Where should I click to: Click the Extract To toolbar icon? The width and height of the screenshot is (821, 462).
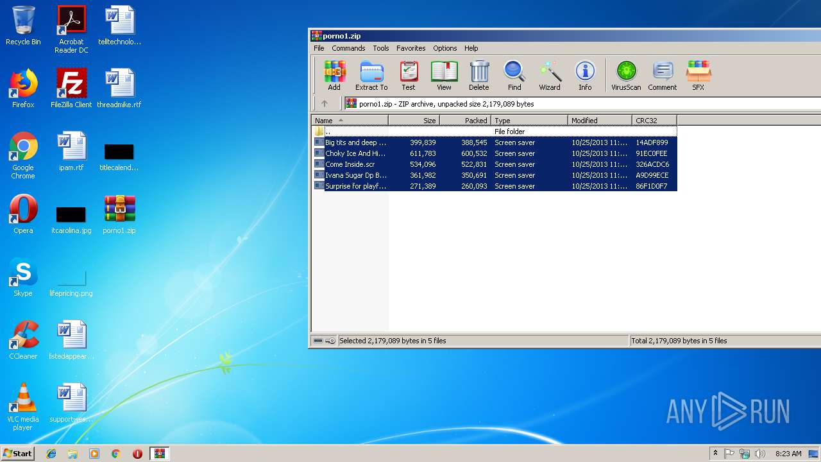pos(371,76)
